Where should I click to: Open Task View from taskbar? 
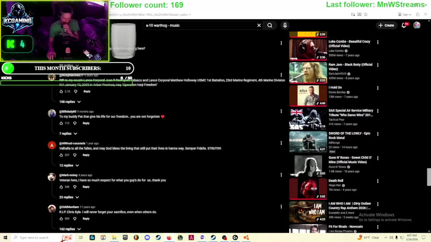click(81, 238)
